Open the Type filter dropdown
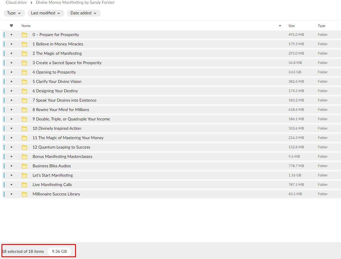The height and width of the screenshot is (259, 341). coord(14,13)
